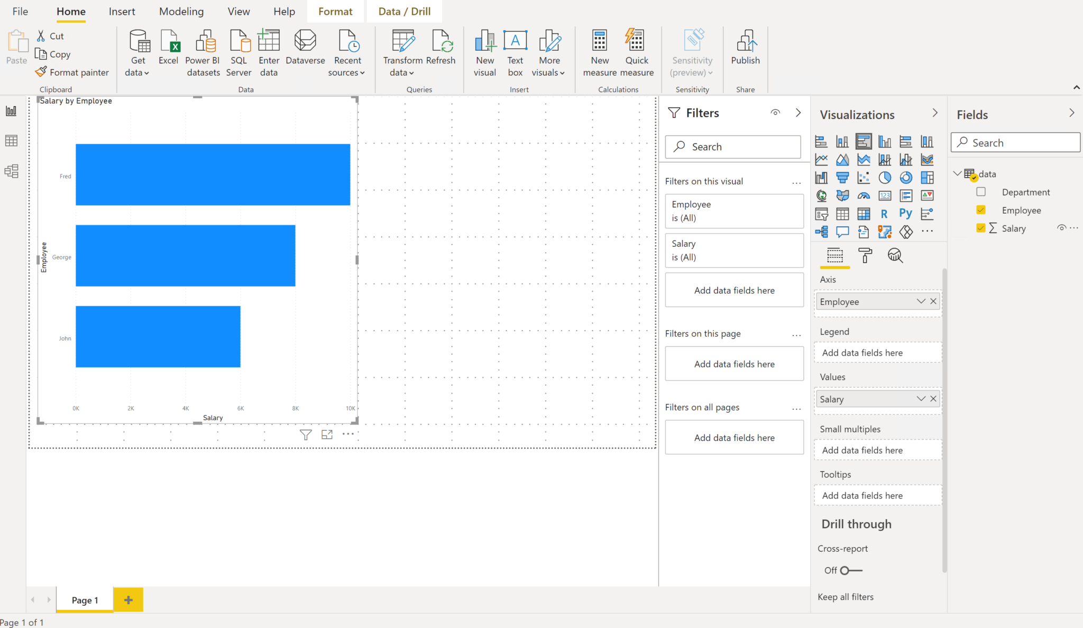This screenshot has width=1083, height=628.
Task: Toggle Department checkbox in Fields panel
Action: click(x=980, y=191)
